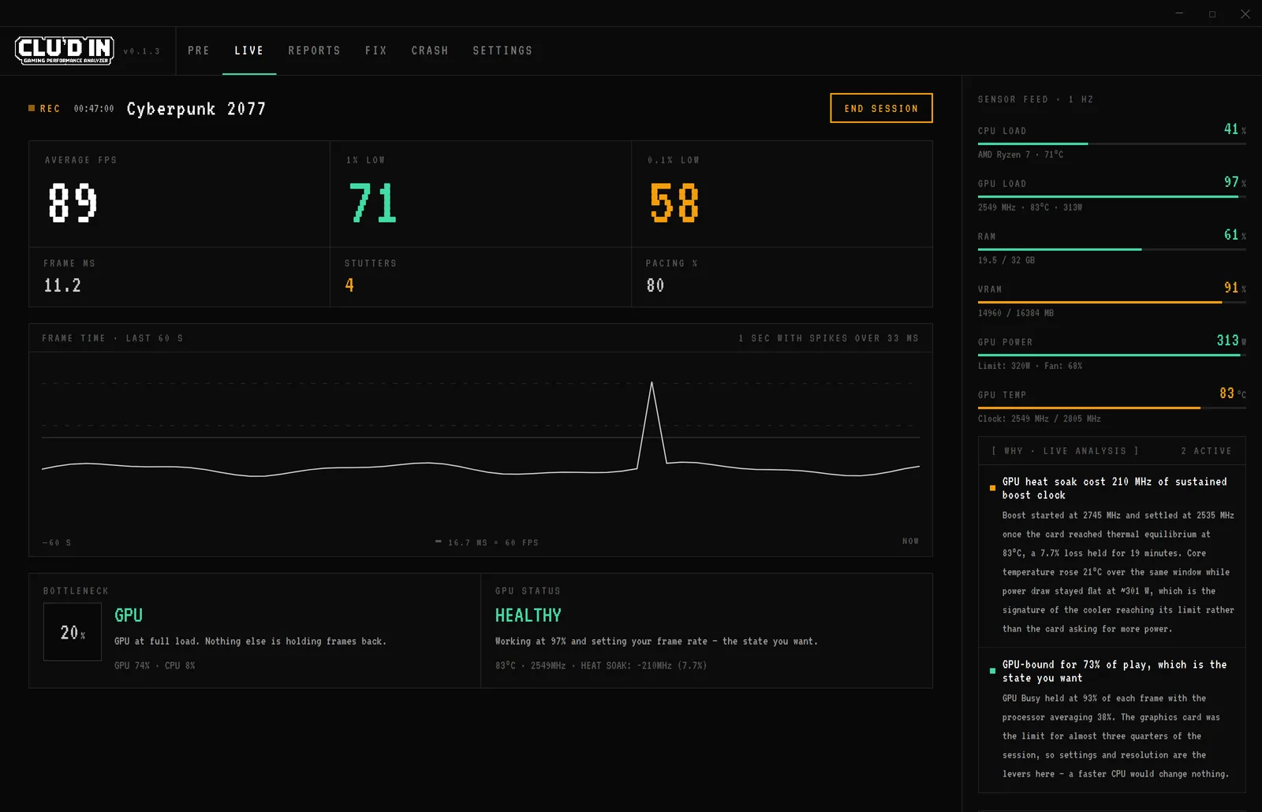
Task: Click the AVERAGE FPS value 89
Action: point(73,203)
